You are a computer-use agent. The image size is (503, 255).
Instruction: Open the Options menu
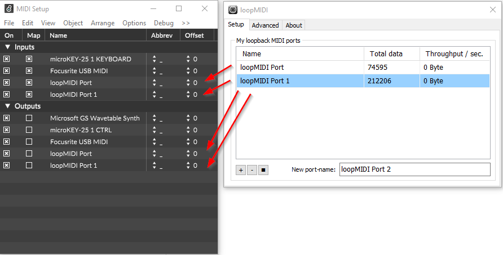pos(134,23)
